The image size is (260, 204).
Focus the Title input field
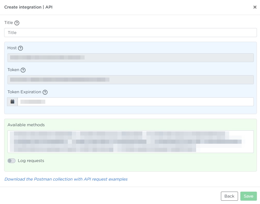(x=130, y=33)
